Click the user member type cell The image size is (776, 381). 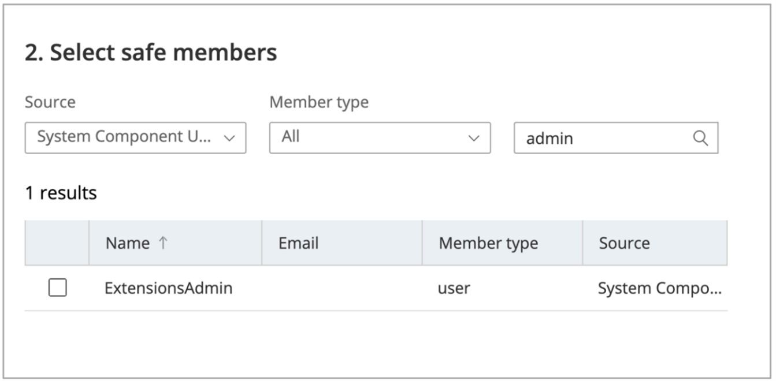[x=454, y=287]
